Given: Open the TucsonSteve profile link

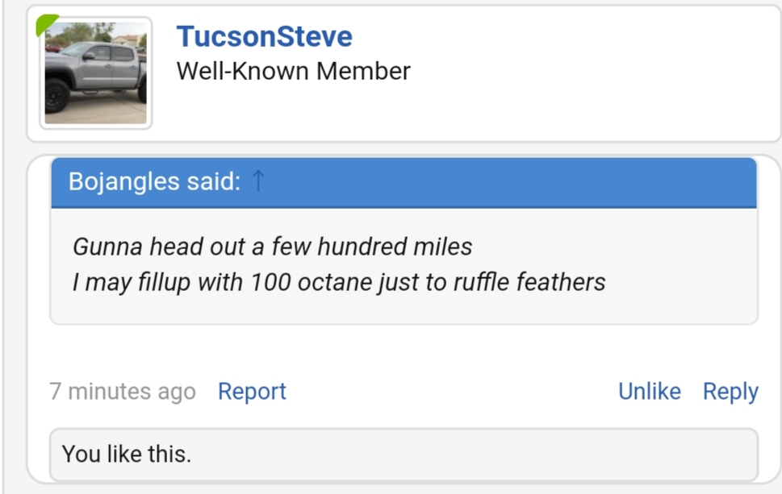Looking at the screenshot, I should [x=265, y=36].
